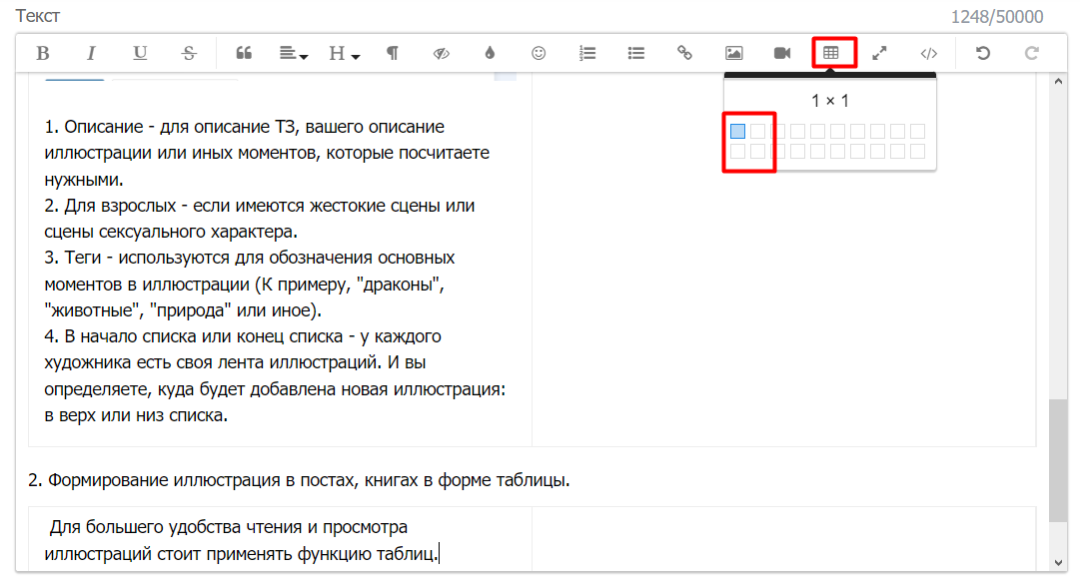Apply strikethrough to text

(189, 54)
